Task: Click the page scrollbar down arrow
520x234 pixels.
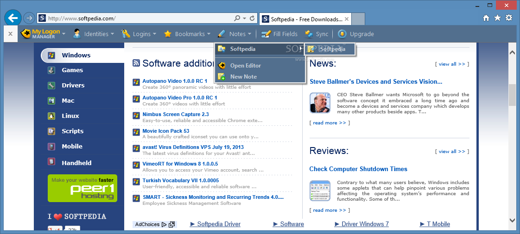Action: (x=512, y=220)
